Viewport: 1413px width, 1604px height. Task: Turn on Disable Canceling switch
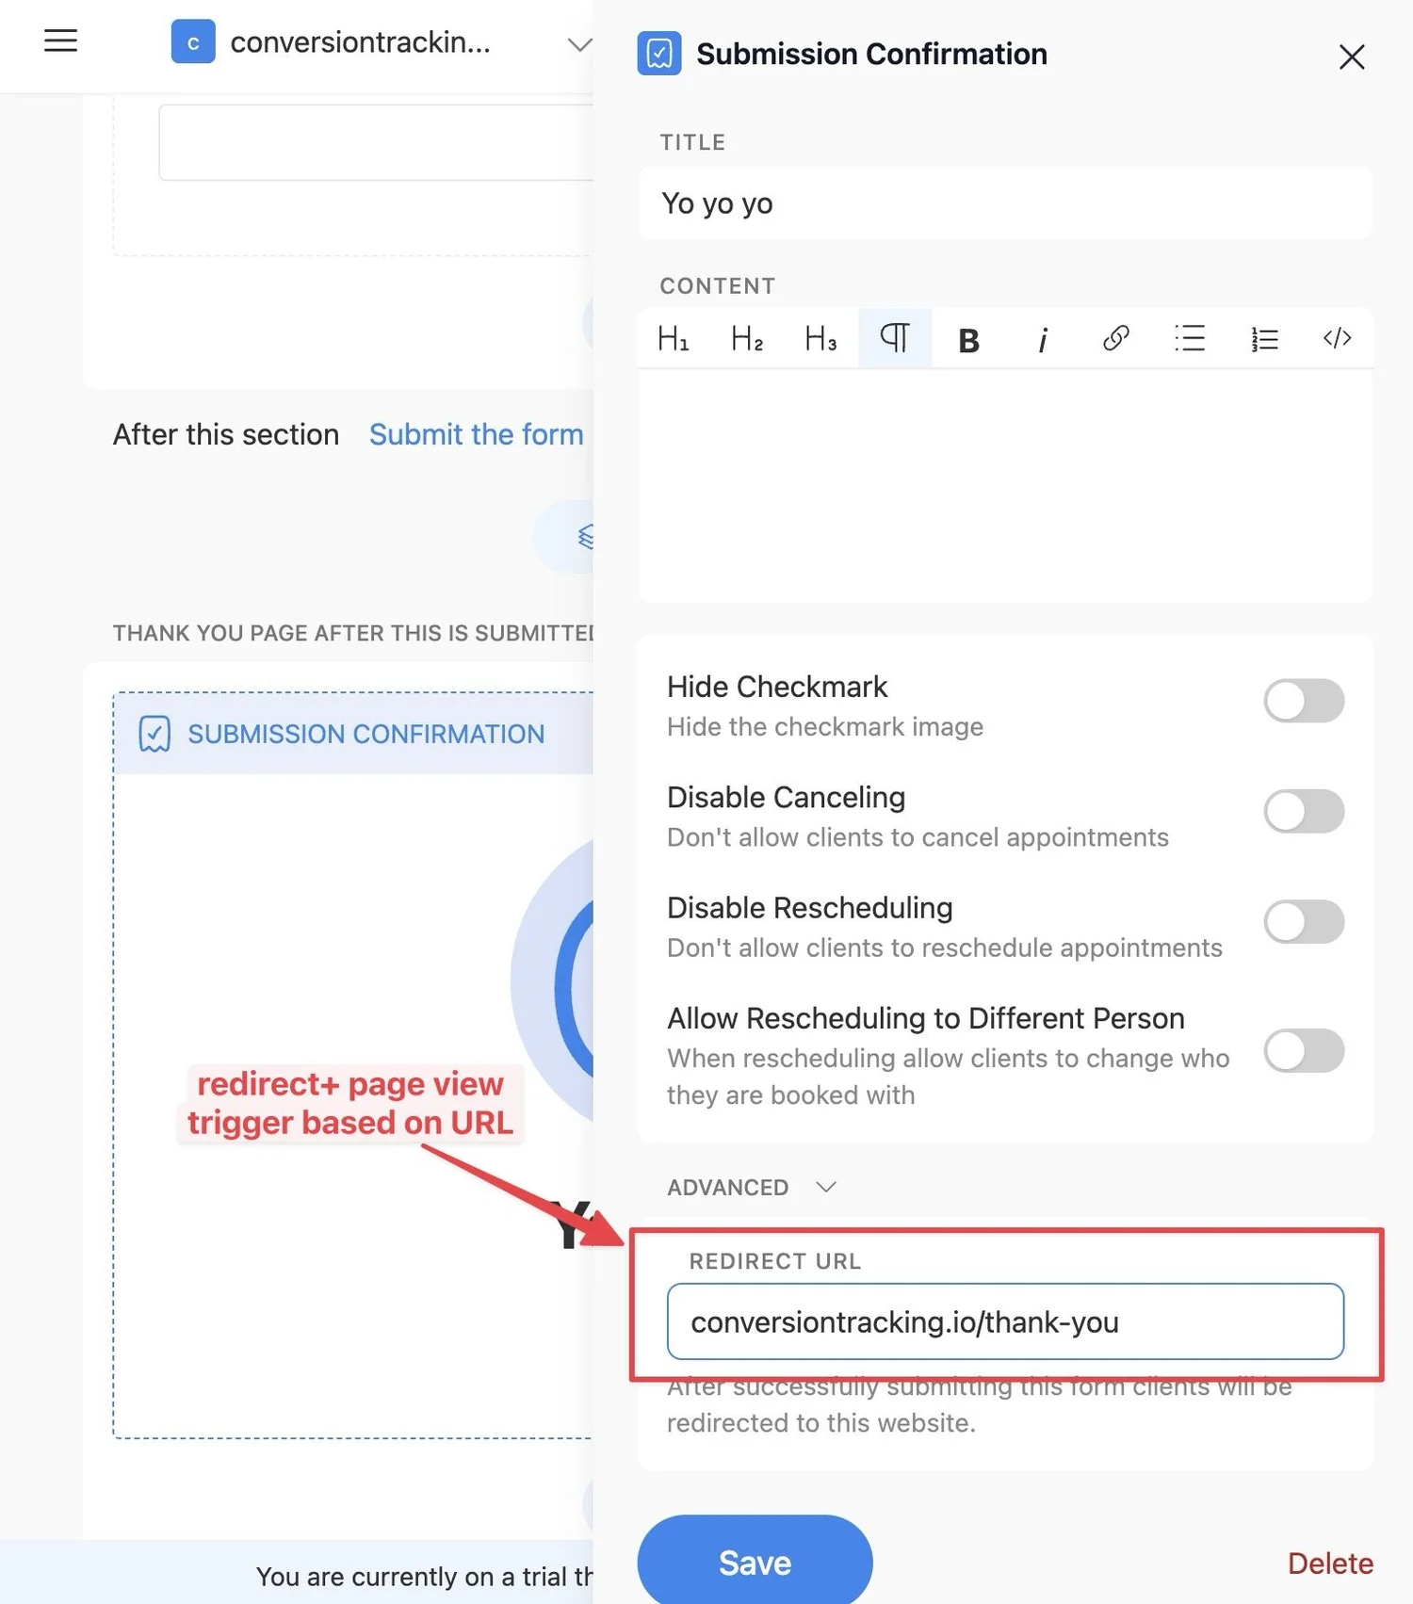click(1303, 811)
